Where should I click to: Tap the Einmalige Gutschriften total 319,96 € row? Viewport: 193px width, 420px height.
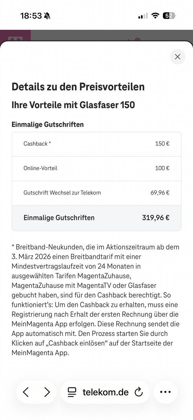[x=96, y=218]
